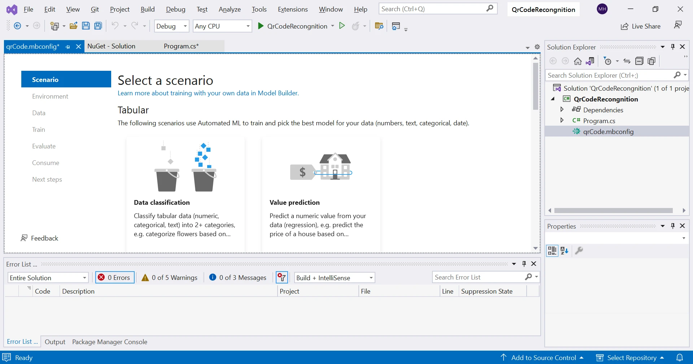Click the Solution Explorer horizontal scrollbar
Viewport: 693px width, 364px height.
coord(613,211)
